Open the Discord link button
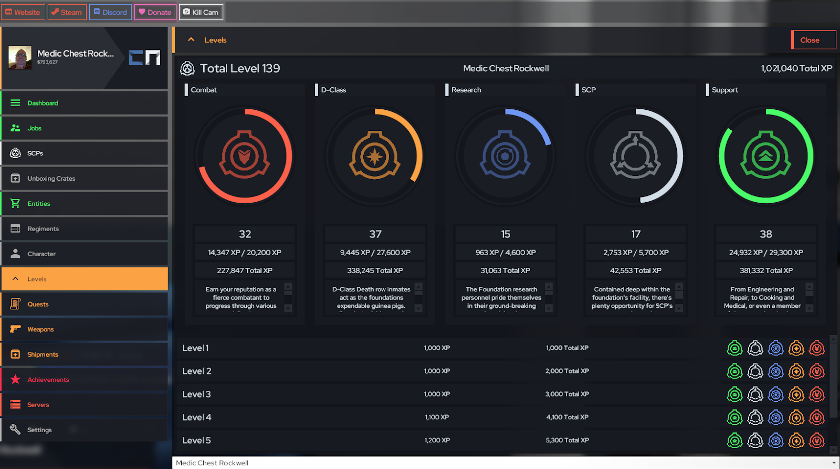The width and height of the screenshot is (840, 469). pos(110,12)
